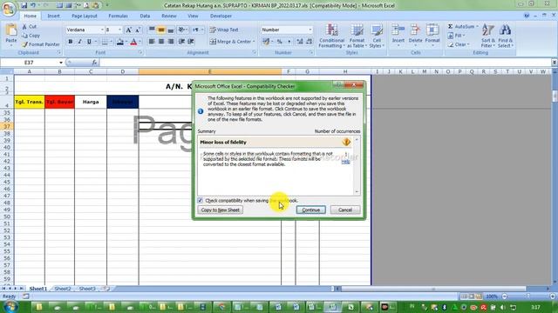Viewport: 558px width, 313px height.
Task: Switch to the Home ribbon tab
Action: [31, 16]
